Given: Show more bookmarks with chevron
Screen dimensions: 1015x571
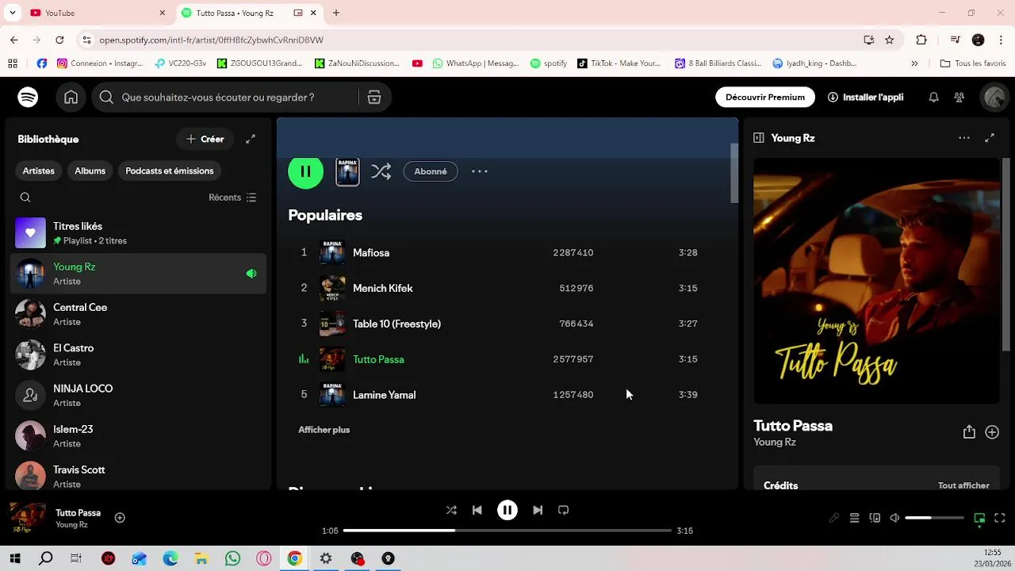Looking at the screenshot, I should [914, 63].
